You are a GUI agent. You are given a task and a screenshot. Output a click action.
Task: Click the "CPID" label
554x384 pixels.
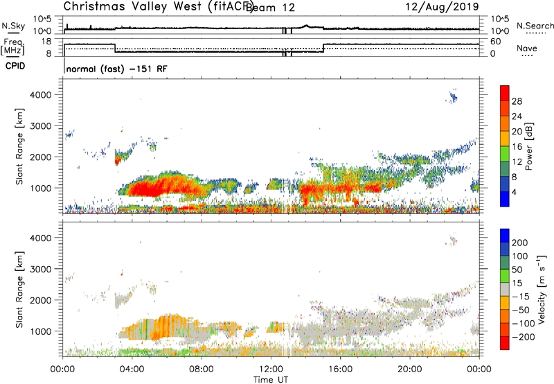[x=15, y=66]
